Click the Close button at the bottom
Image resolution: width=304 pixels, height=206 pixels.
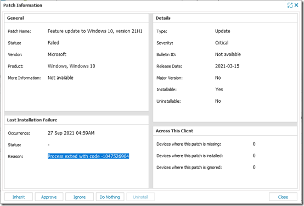coord(283,197)
